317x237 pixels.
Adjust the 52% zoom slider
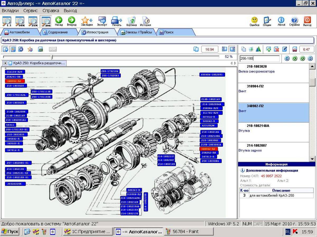coord(52,57)
